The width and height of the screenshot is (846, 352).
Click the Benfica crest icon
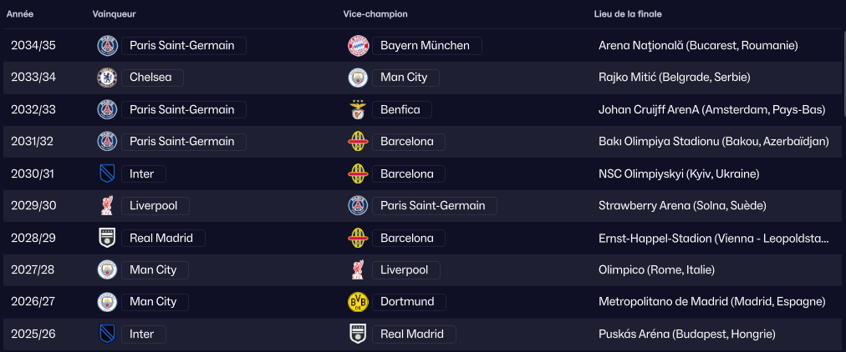(x=358, y=109)
